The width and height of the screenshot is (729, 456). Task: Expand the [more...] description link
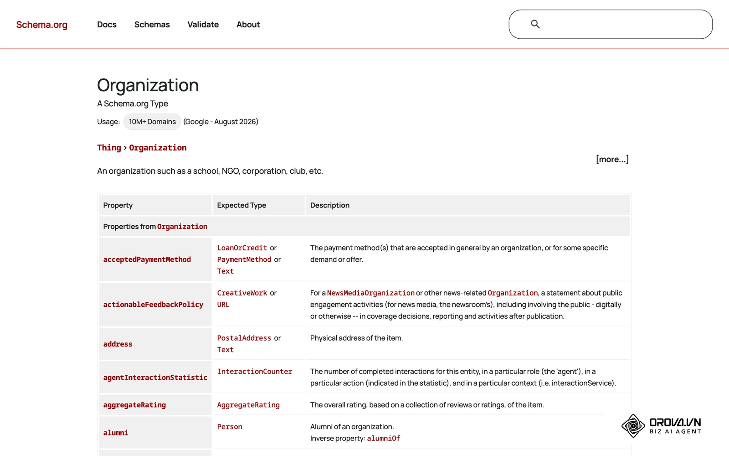tap(612, 159)
